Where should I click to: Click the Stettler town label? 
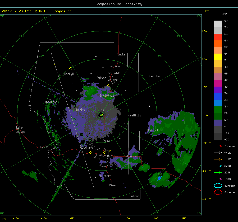(x=154, y=76)
